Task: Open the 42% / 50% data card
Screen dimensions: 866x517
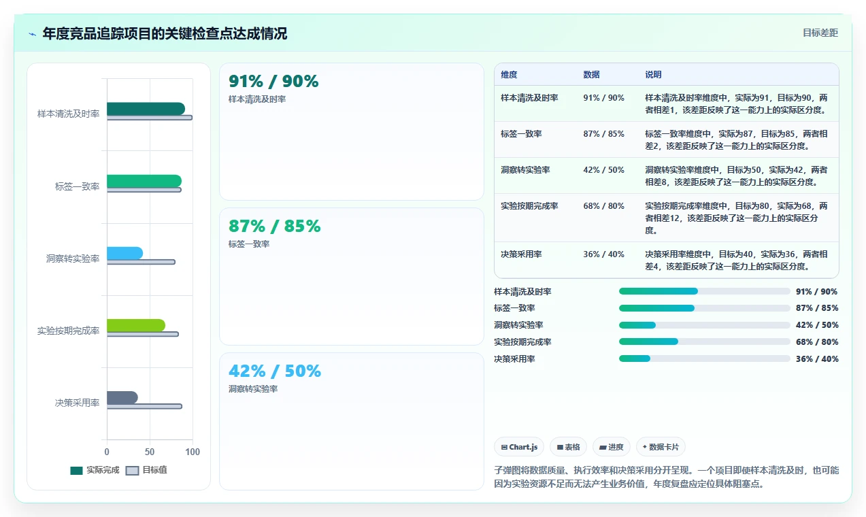Action: click(x=352, y=421)
